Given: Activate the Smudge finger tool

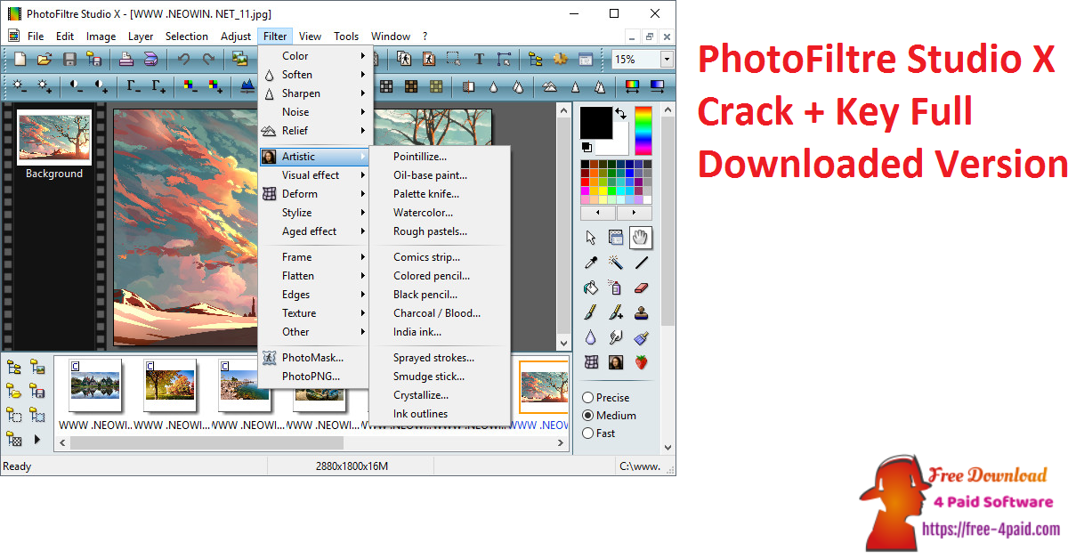Looking at the screenshot, I should click(x=614, y=337).
